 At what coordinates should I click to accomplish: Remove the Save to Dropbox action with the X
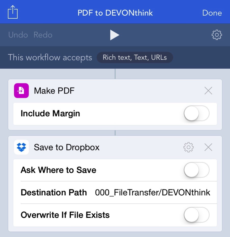click(x=208, y=147)
